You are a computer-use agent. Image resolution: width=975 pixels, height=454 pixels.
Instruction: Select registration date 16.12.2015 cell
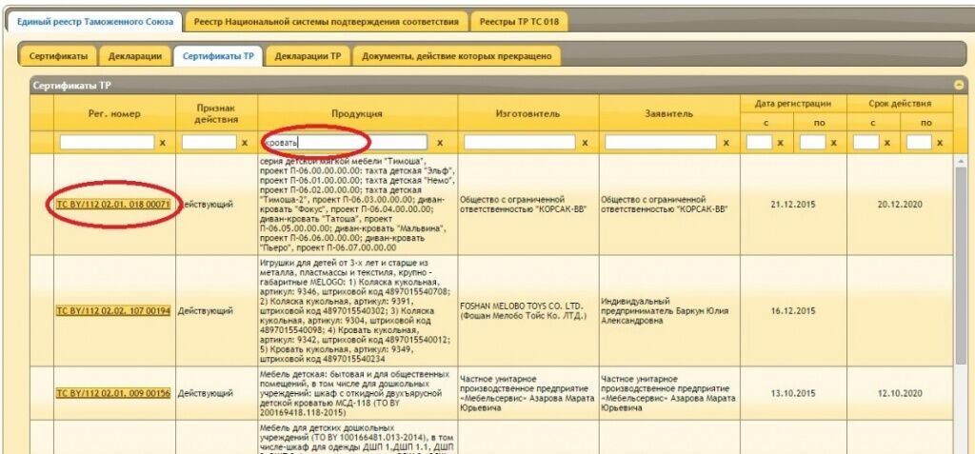793,311
